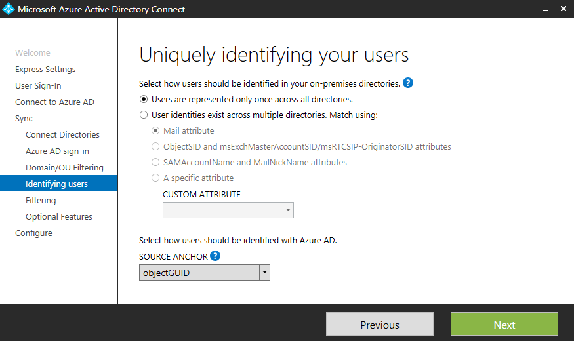
Task: Choose the Mail attribute radio button
Action: (155, 131)
